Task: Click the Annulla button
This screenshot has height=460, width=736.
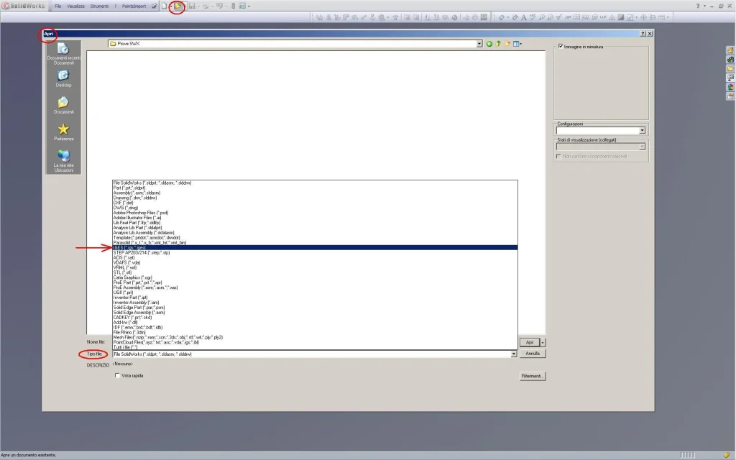Action: tap(533, 354)
